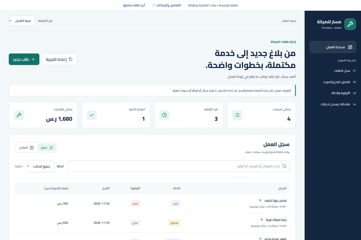Viewport: 361px width, 240px height.
Task: Click the الحالة column header in table
Action: (x=176, y=188)
